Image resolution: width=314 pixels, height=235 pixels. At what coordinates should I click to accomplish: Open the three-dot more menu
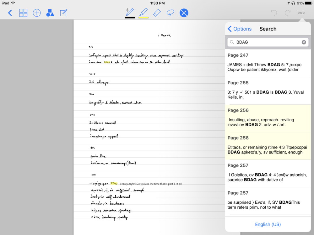coord(301,13)
